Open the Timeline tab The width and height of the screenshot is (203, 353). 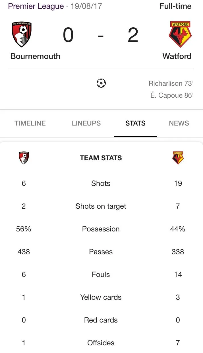pyautogui.click(x=30, y=123)
